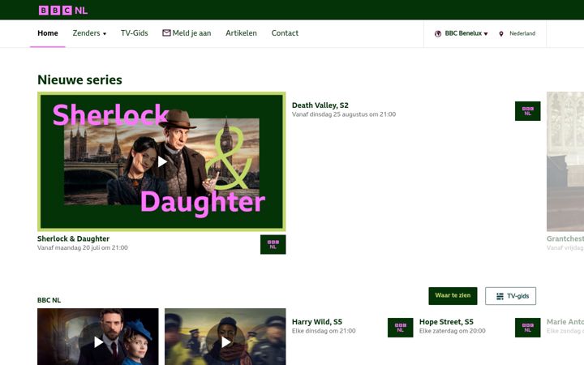The width and height of the screenshot is (584, 365).
Task: Click 'Elke dinsdag om 21:00' text
Action: click(x=324, y=331)
